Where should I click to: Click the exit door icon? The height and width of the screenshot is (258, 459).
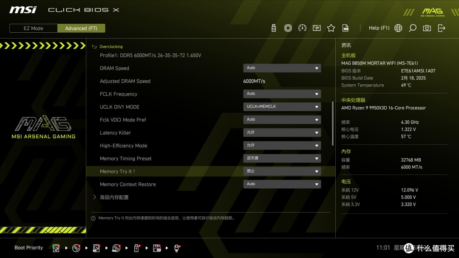442,28
